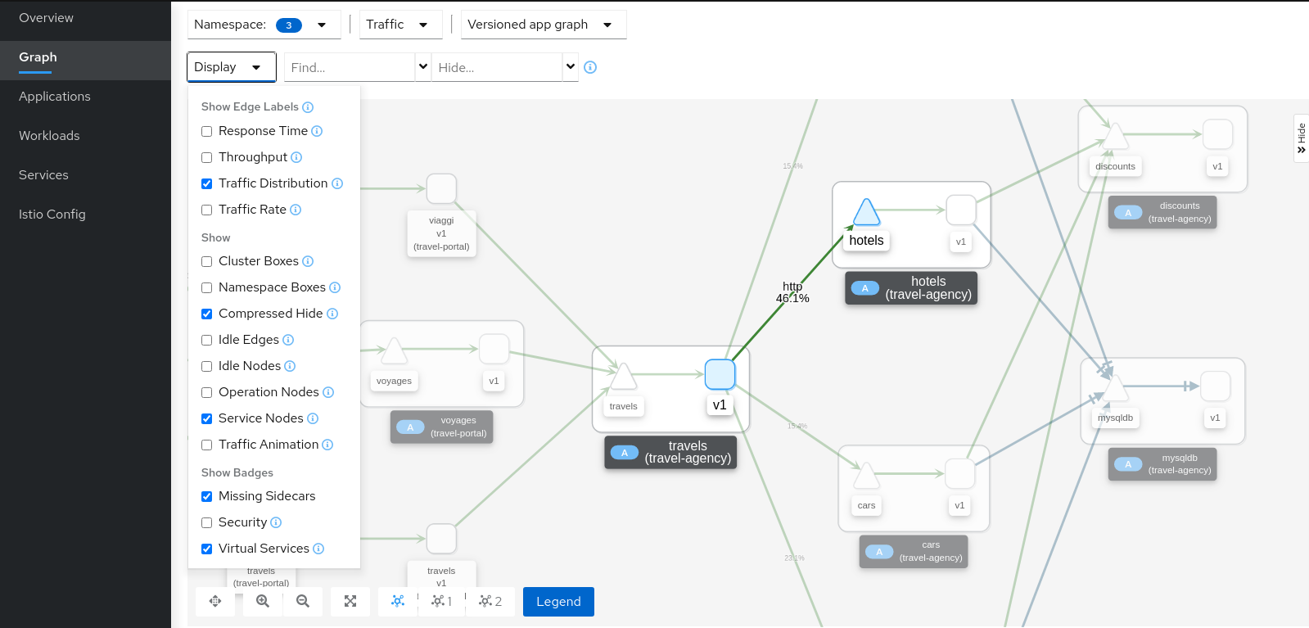Click the zoom in magnifier icon
The width and height of the screenshot is (1309, 628).
click(x=263, y=601)
